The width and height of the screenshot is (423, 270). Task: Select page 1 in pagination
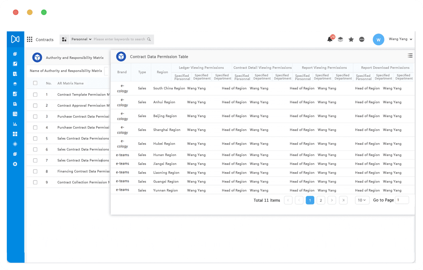point(310,200)
